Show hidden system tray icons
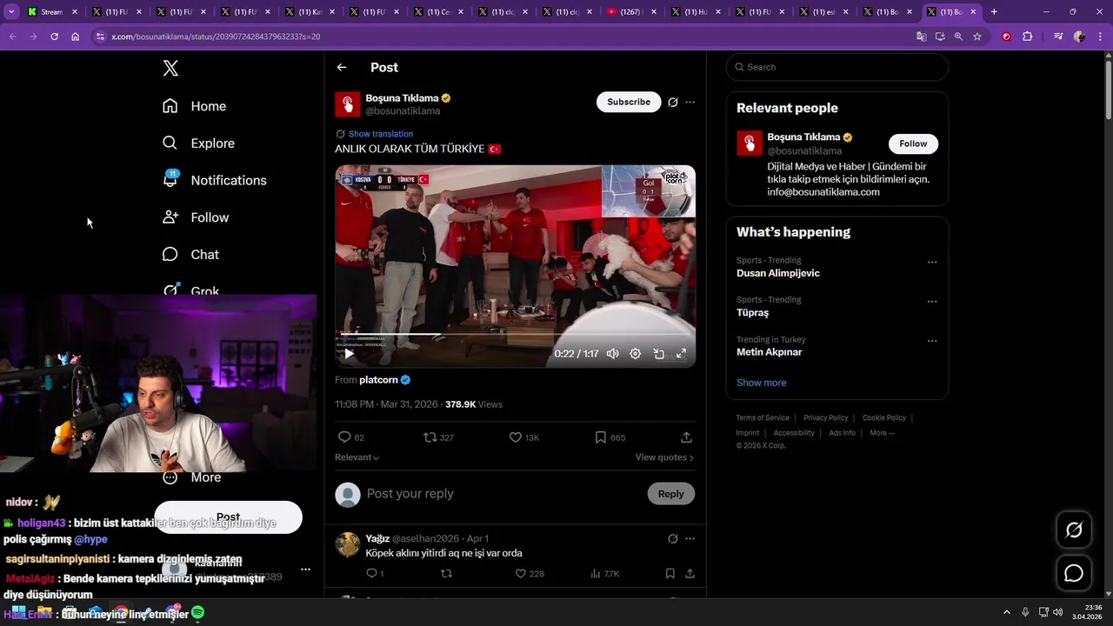The width and height of the screenshot is (1113, 626). coord(1007,612)
